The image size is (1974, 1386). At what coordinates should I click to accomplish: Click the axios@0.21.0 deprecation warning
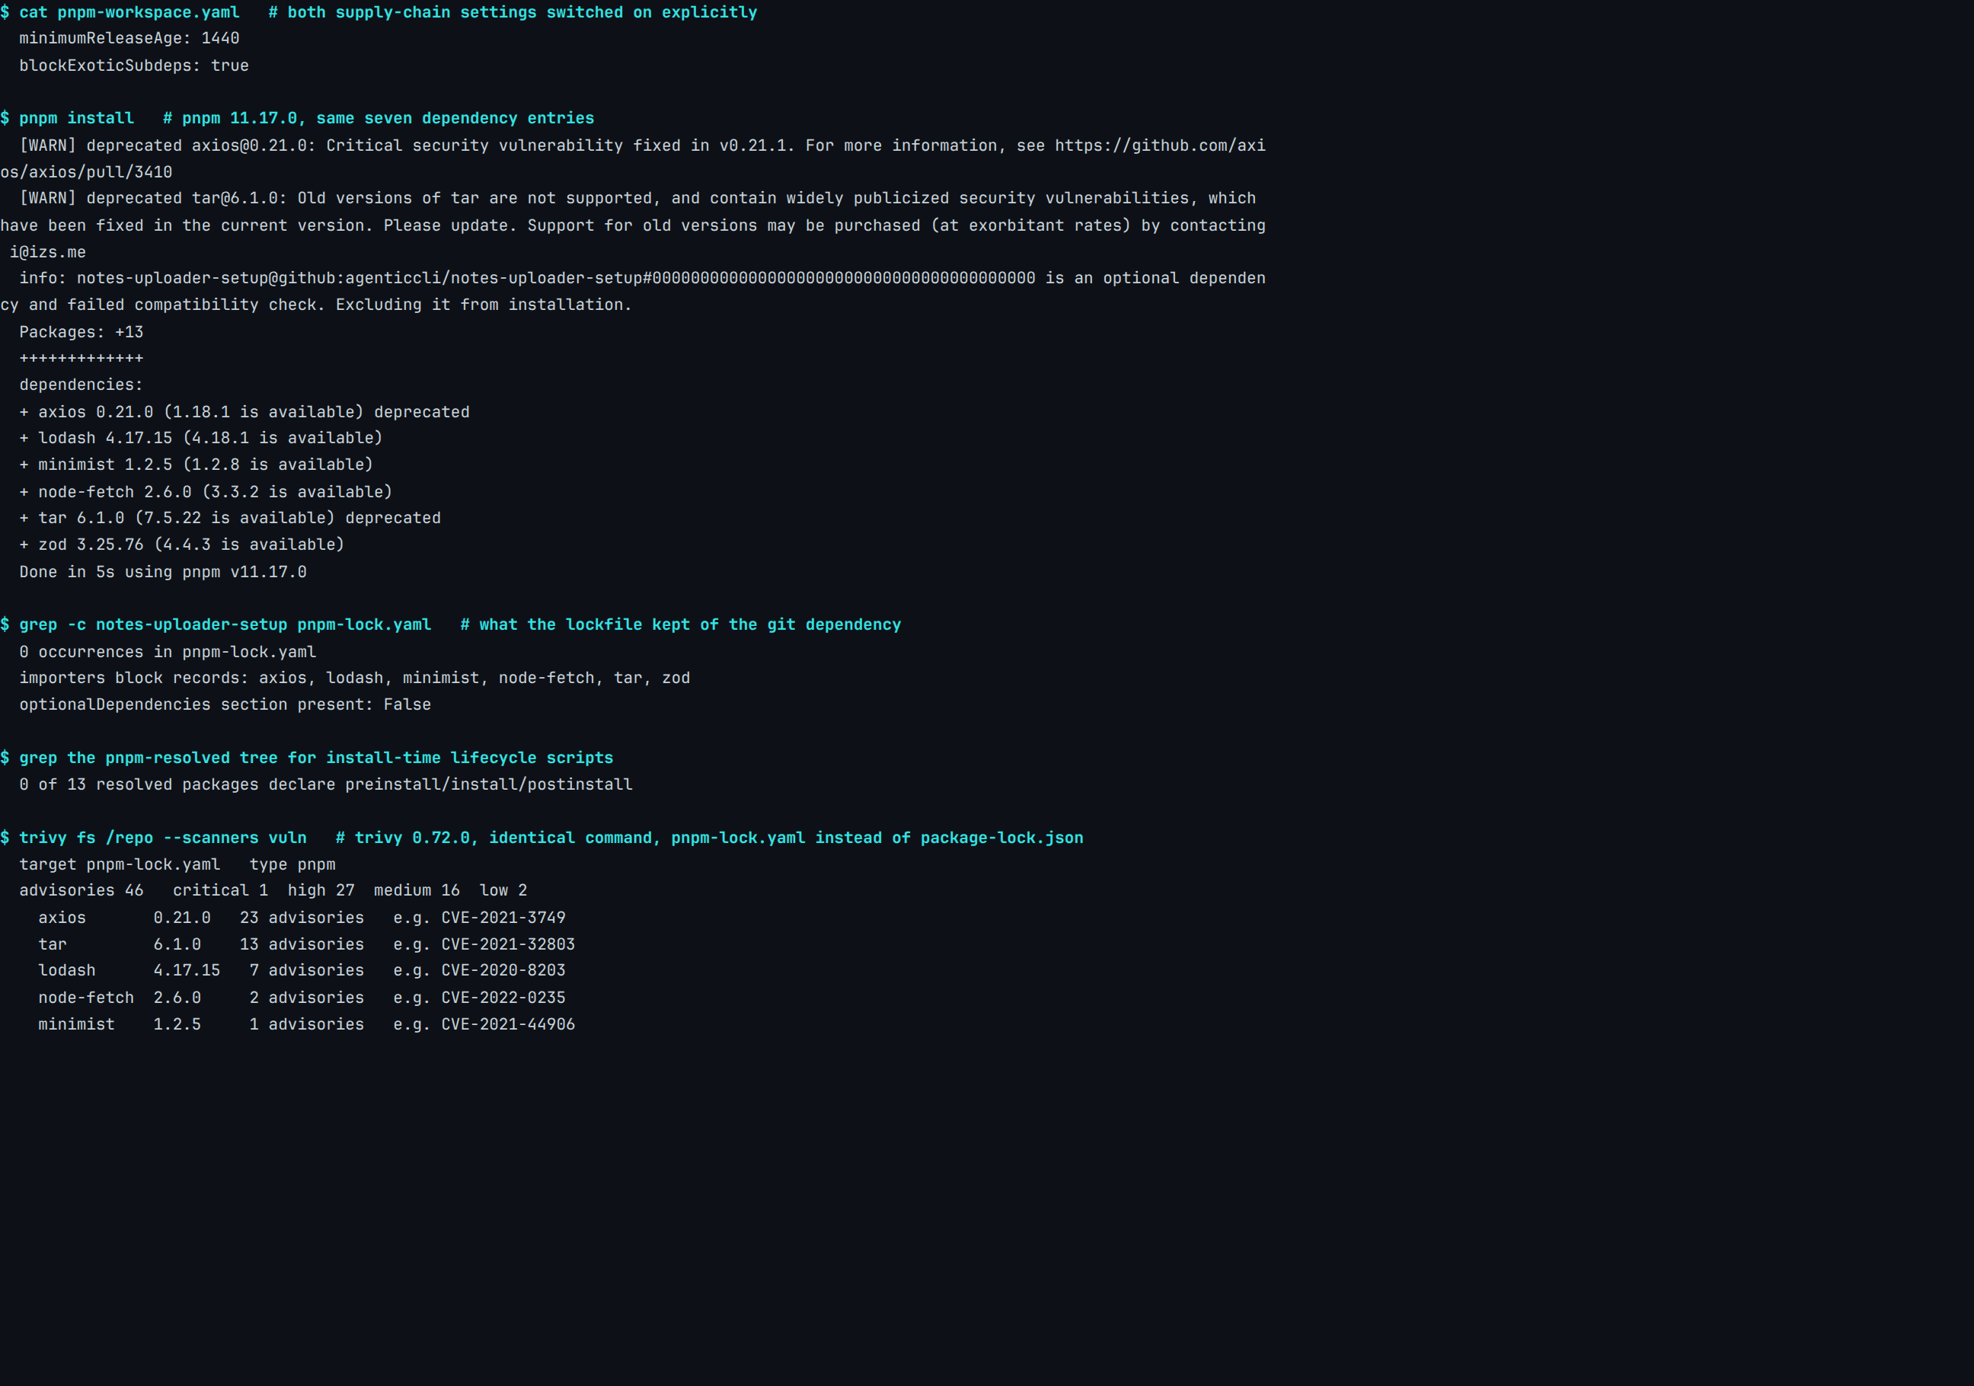pos(633,158)
